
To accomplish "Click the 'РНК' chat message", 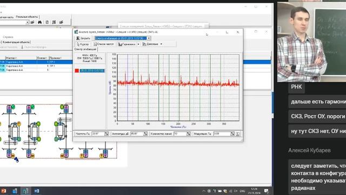I will tap(296, 87).
